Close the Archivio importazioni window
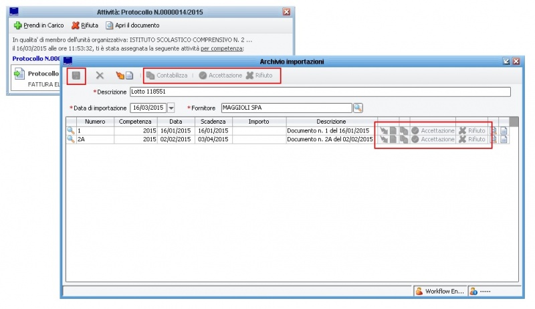 click(516, 62)
